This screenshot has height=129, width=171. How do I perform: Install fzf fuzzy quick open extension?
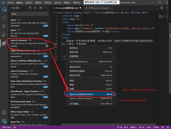click(x=46, y=107)
